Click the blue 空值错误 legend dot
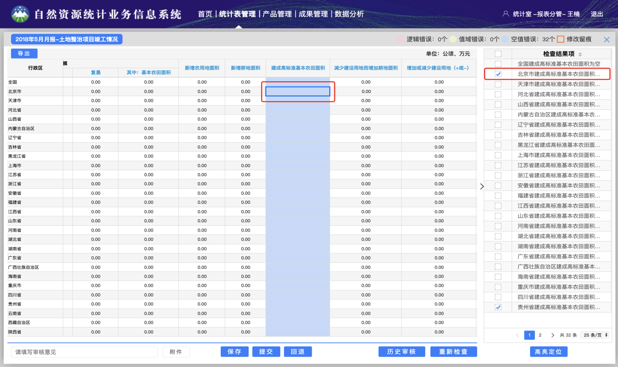This screenshot has width=618, height=367. pyautogui.click(x=505, y=39)
